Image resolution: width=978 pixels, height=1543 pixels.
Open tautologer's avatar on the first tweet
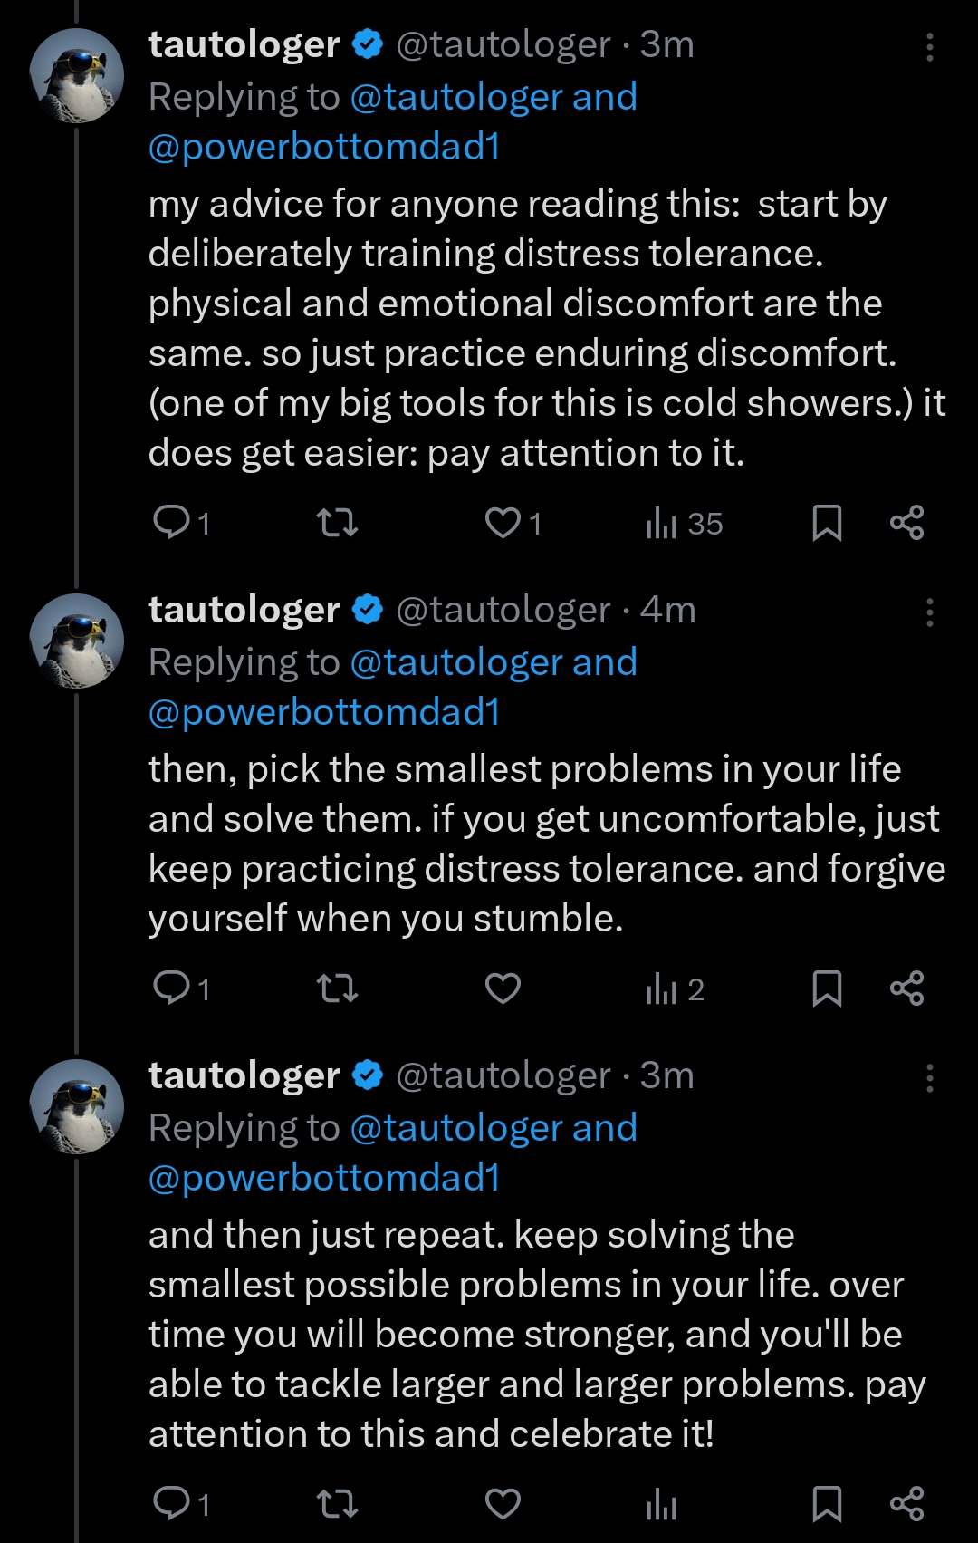click(77, 75)
